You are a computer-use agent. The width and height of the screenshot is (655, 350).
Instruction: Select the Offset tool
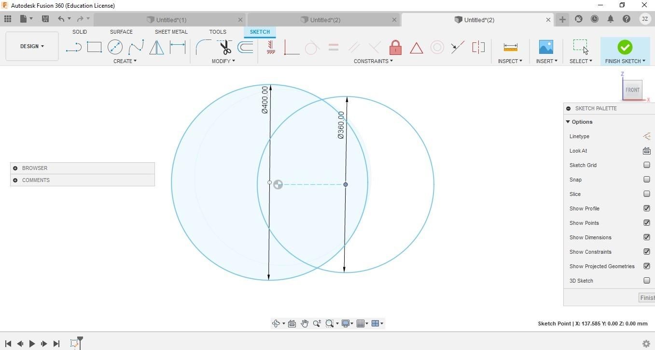click(246, 47)
